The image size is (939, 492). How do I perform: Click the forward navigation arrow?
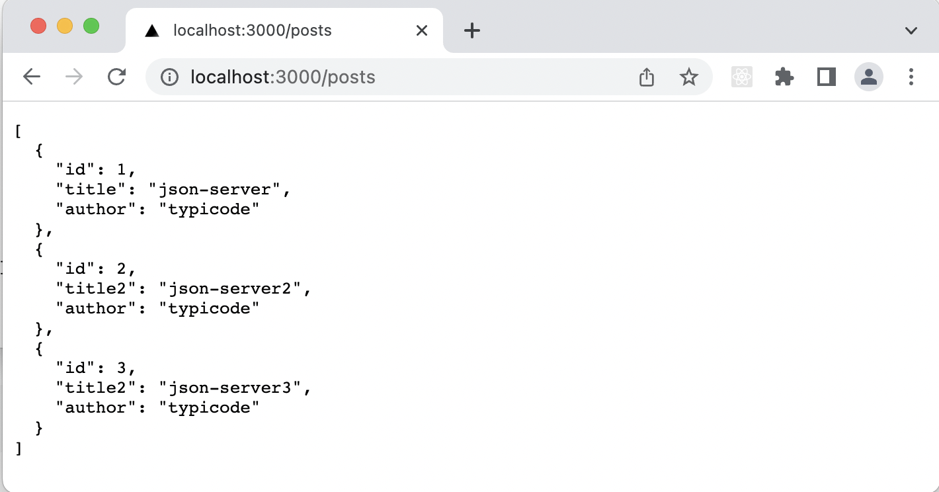(74, 77)
